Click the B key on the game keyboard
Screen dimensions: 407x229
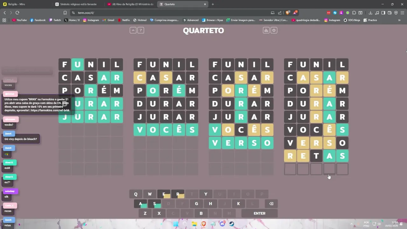[201, 213]
